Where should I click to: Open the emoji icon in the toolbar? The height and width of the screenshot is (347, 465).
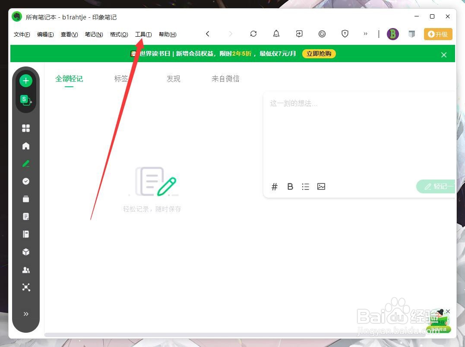point(322,34)
